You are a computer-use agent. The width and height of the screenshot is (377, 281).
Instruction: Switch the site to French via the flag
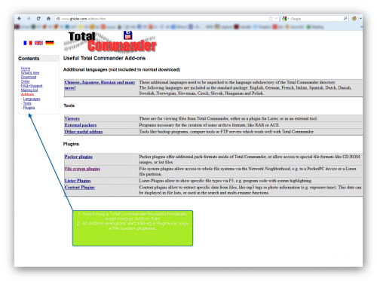click(28, 43)
